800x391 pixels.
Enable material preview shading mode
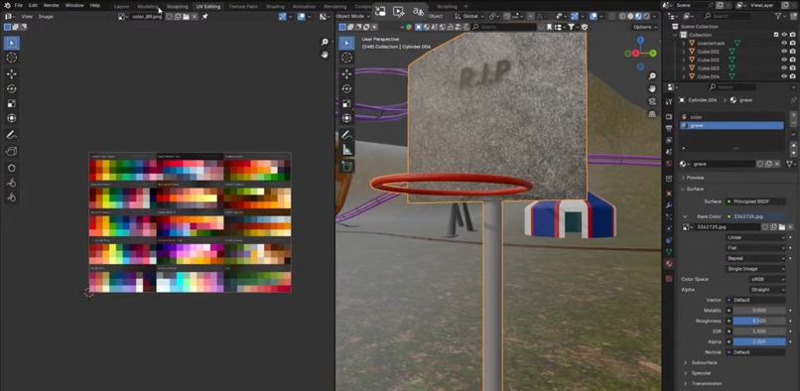(639, 16)
